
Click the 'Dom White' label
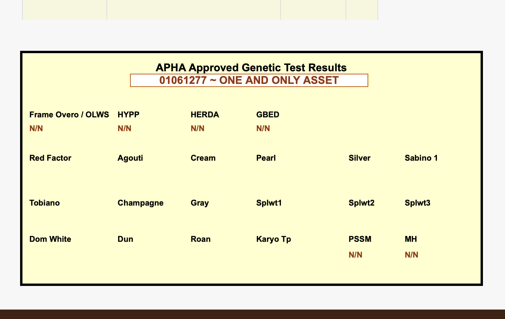pyautogui.click(x=50, y=239)
